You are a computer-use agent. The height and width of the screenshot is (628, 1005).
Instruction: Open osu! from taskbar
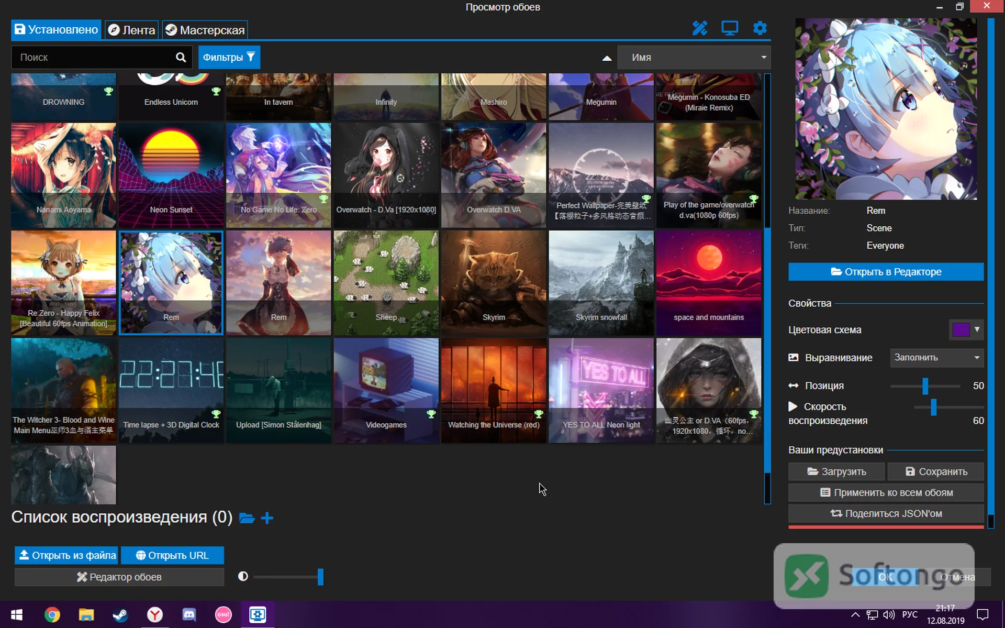(224, 614)
